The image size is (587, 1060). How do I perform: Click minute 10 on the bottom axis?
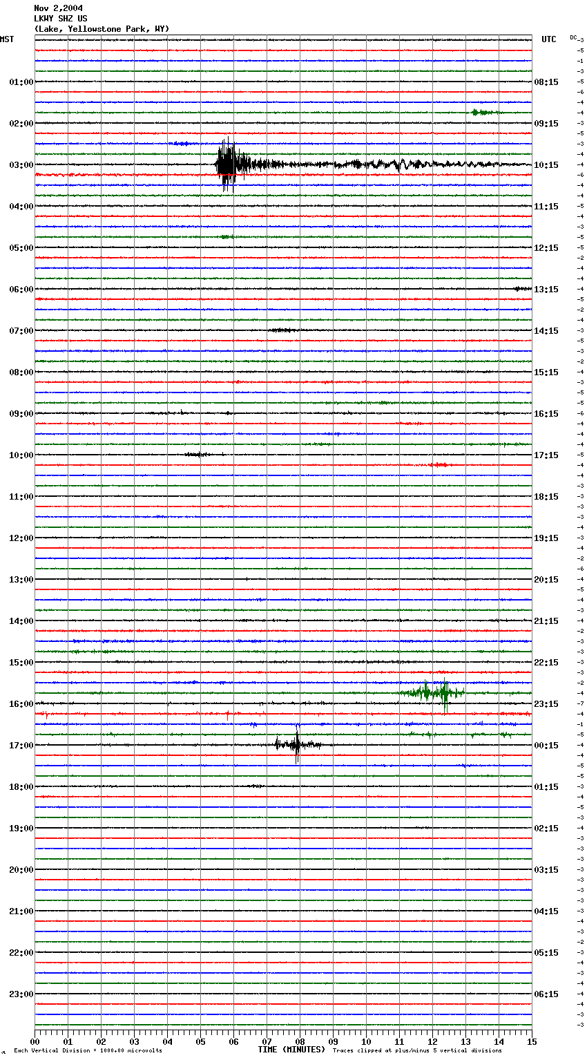pos(366,1041)
